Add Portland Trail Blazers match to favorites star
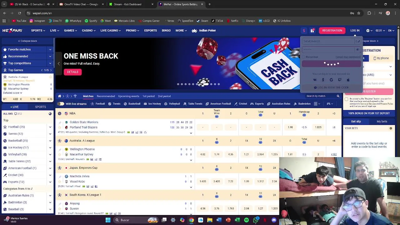 pyautogui.click(x=59, y=127)
